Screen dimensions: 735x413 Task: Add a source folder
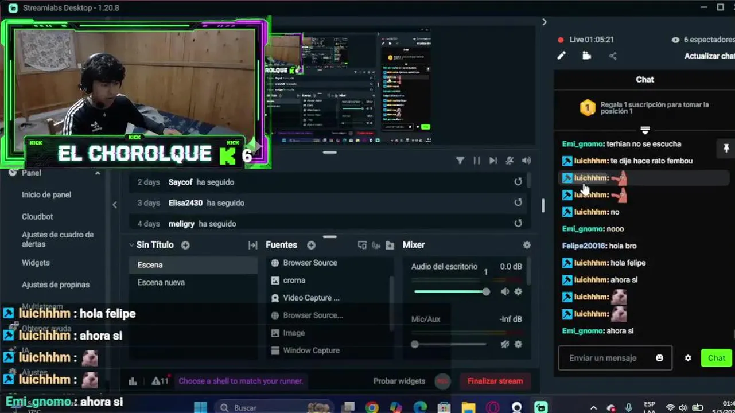(390, 245)
